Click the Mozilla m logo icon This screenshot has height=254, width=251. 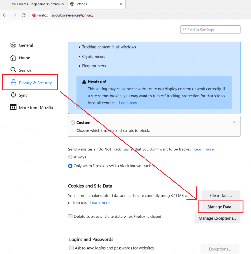13,107
